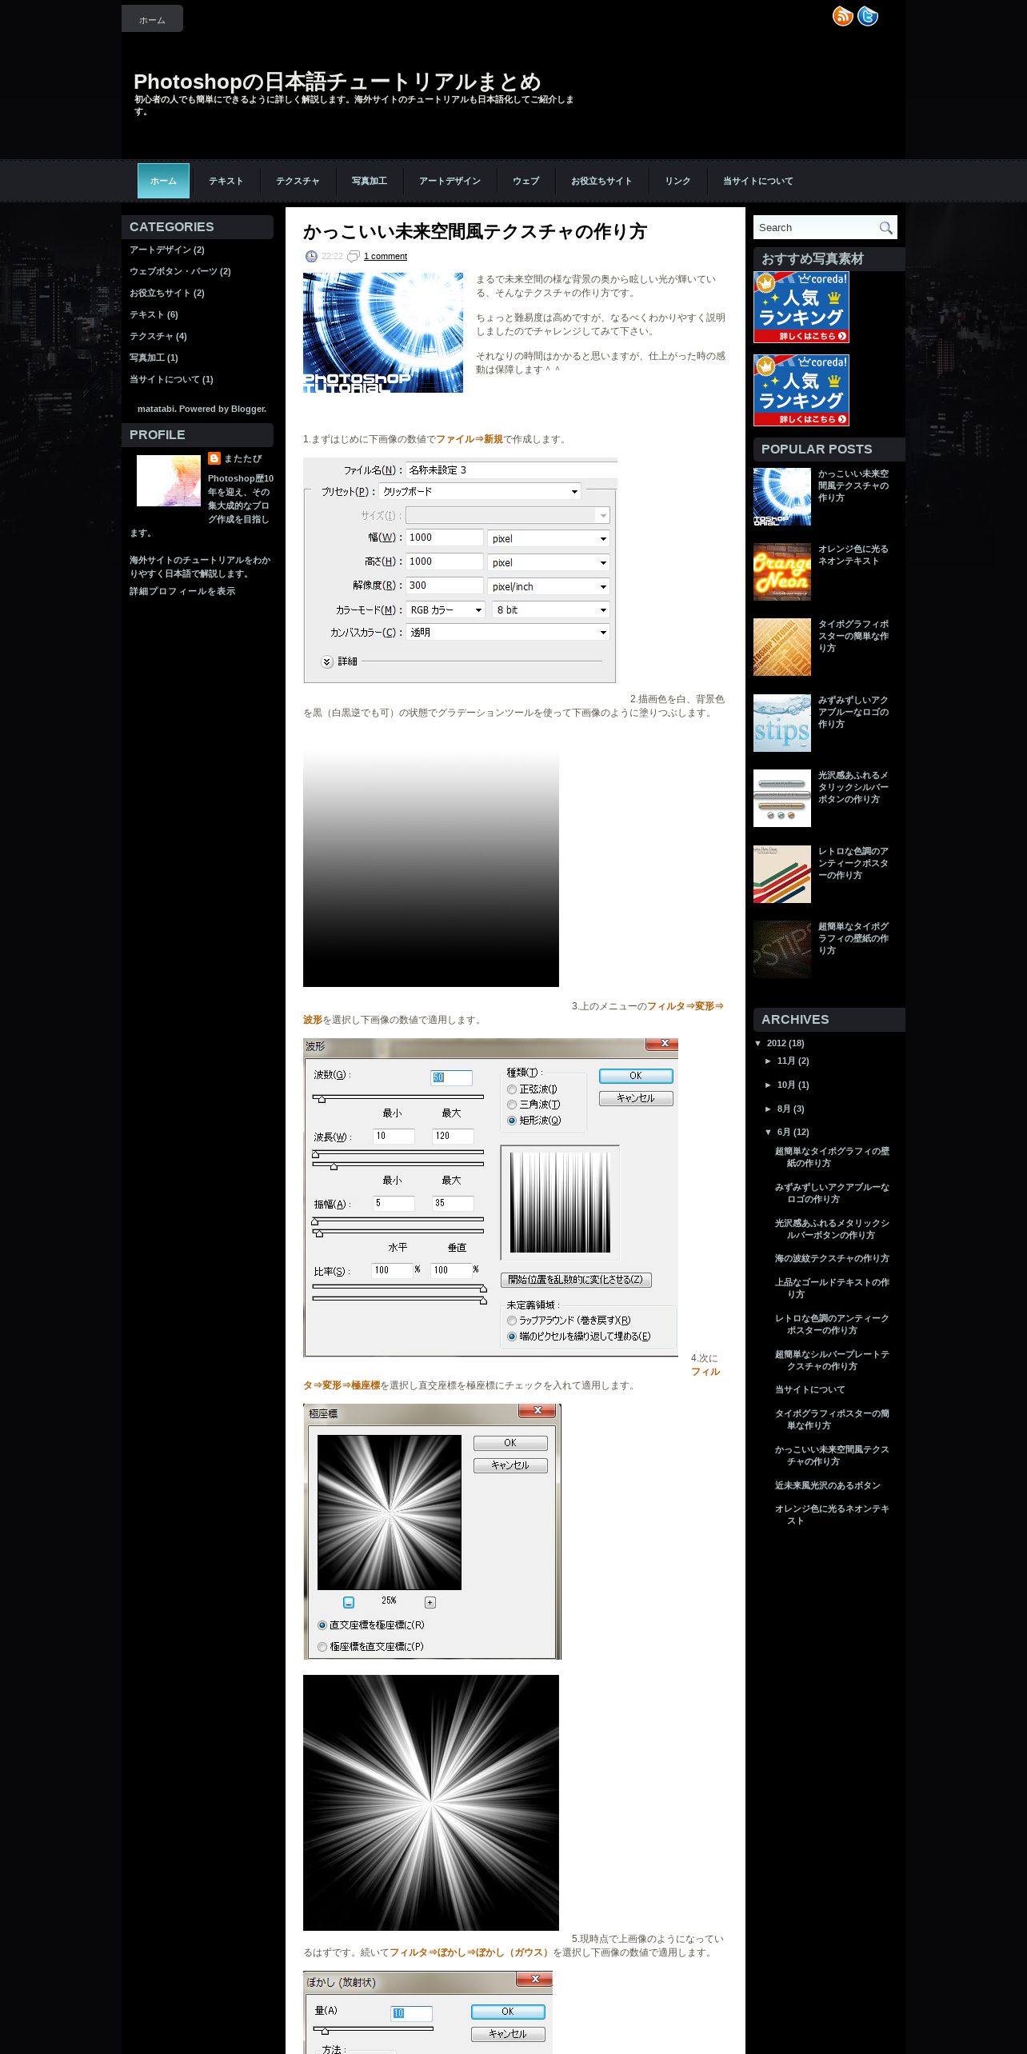Click the profile avatar image
The image size is (1027, 2054).
pyautogui.click(x=169, y=481)
